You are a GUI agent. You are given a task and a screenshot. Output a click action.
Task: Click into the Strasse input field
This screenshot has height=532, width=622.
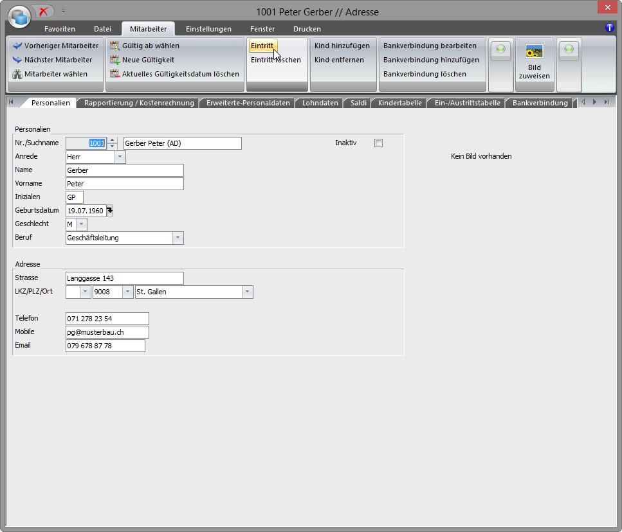pyautogui.click(x=124, y=278)
